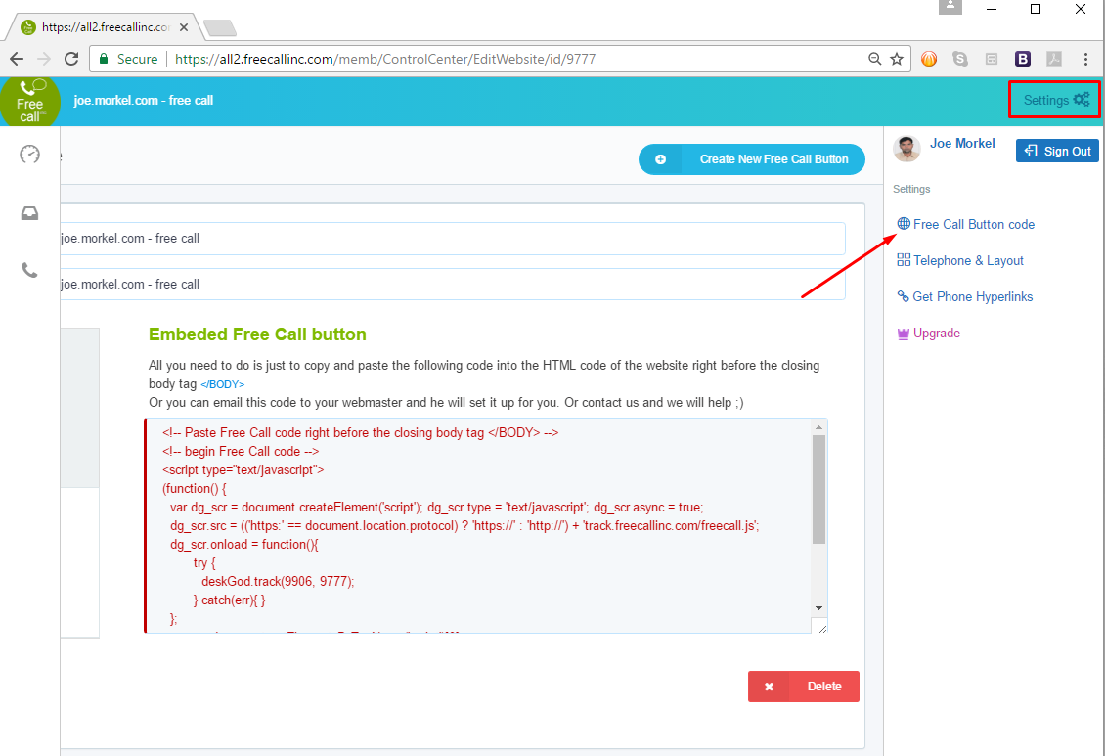Click the PDF extension icon

click(x=1054, y=60)
